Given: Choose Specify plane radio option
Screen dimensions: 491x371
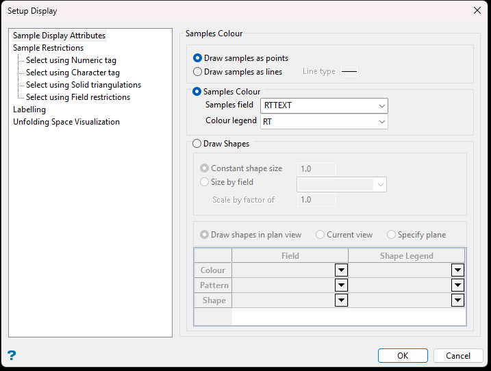Looking at the screenshot, I should (x=391, y=235).
